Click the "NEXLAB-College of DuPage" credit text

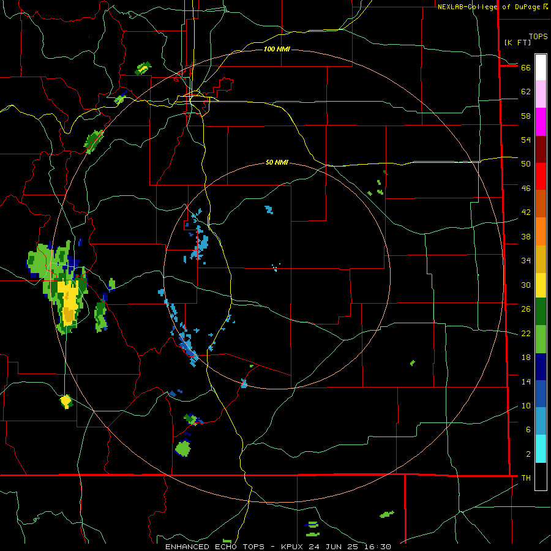pos(489,7)
